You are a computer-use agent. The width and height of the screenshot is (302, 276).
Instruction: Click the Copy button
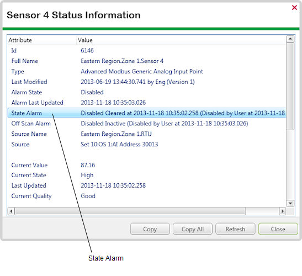(150, 229)
